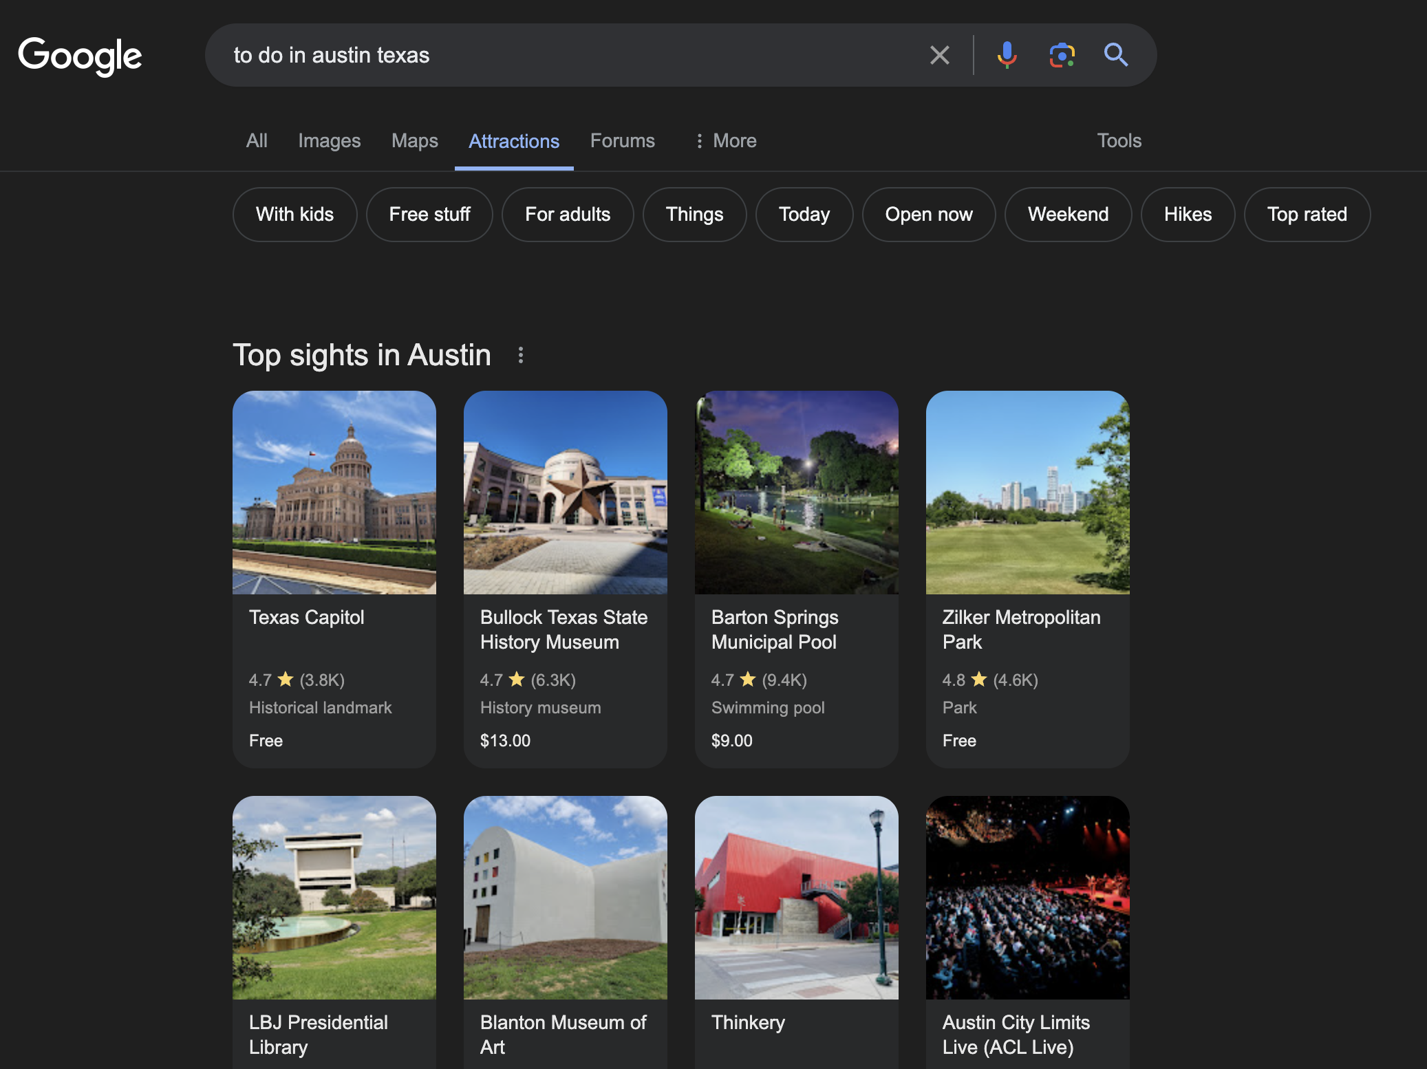Viewport: 1427px width, 1069px height.
Task: Open Google Lens image search
Action: [x=1062, y=55]
